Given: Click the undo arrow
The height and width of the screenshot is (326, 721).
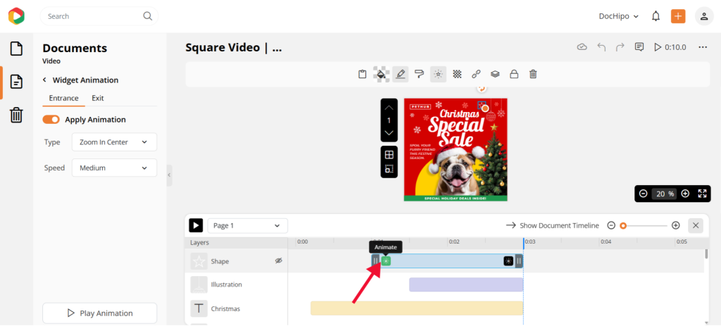Looking at the screenshot, I should coord(601,47).
